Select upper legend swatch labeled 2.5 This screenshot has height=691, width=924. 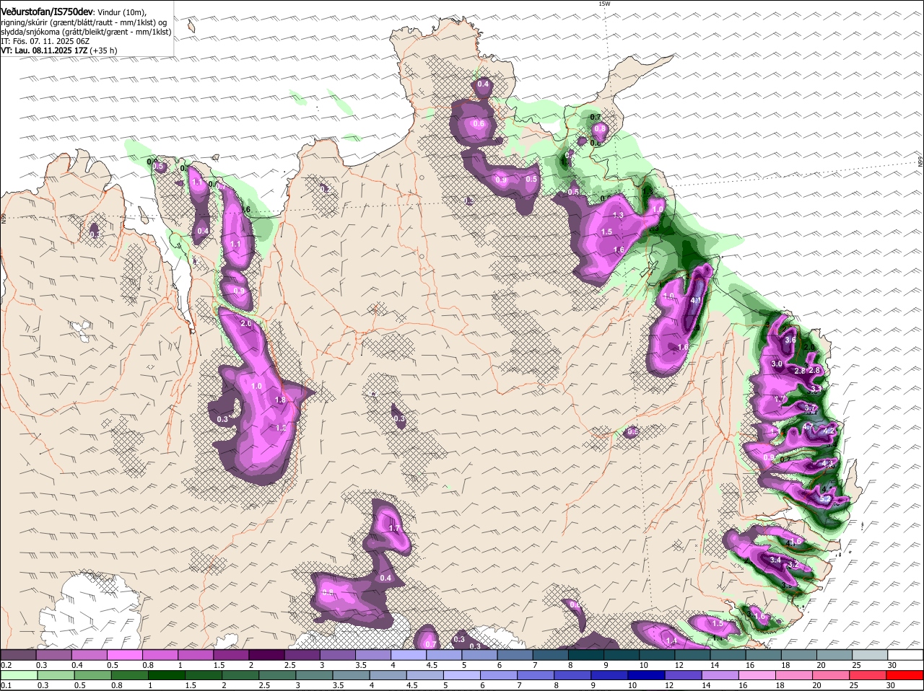(x=302, y=655)
